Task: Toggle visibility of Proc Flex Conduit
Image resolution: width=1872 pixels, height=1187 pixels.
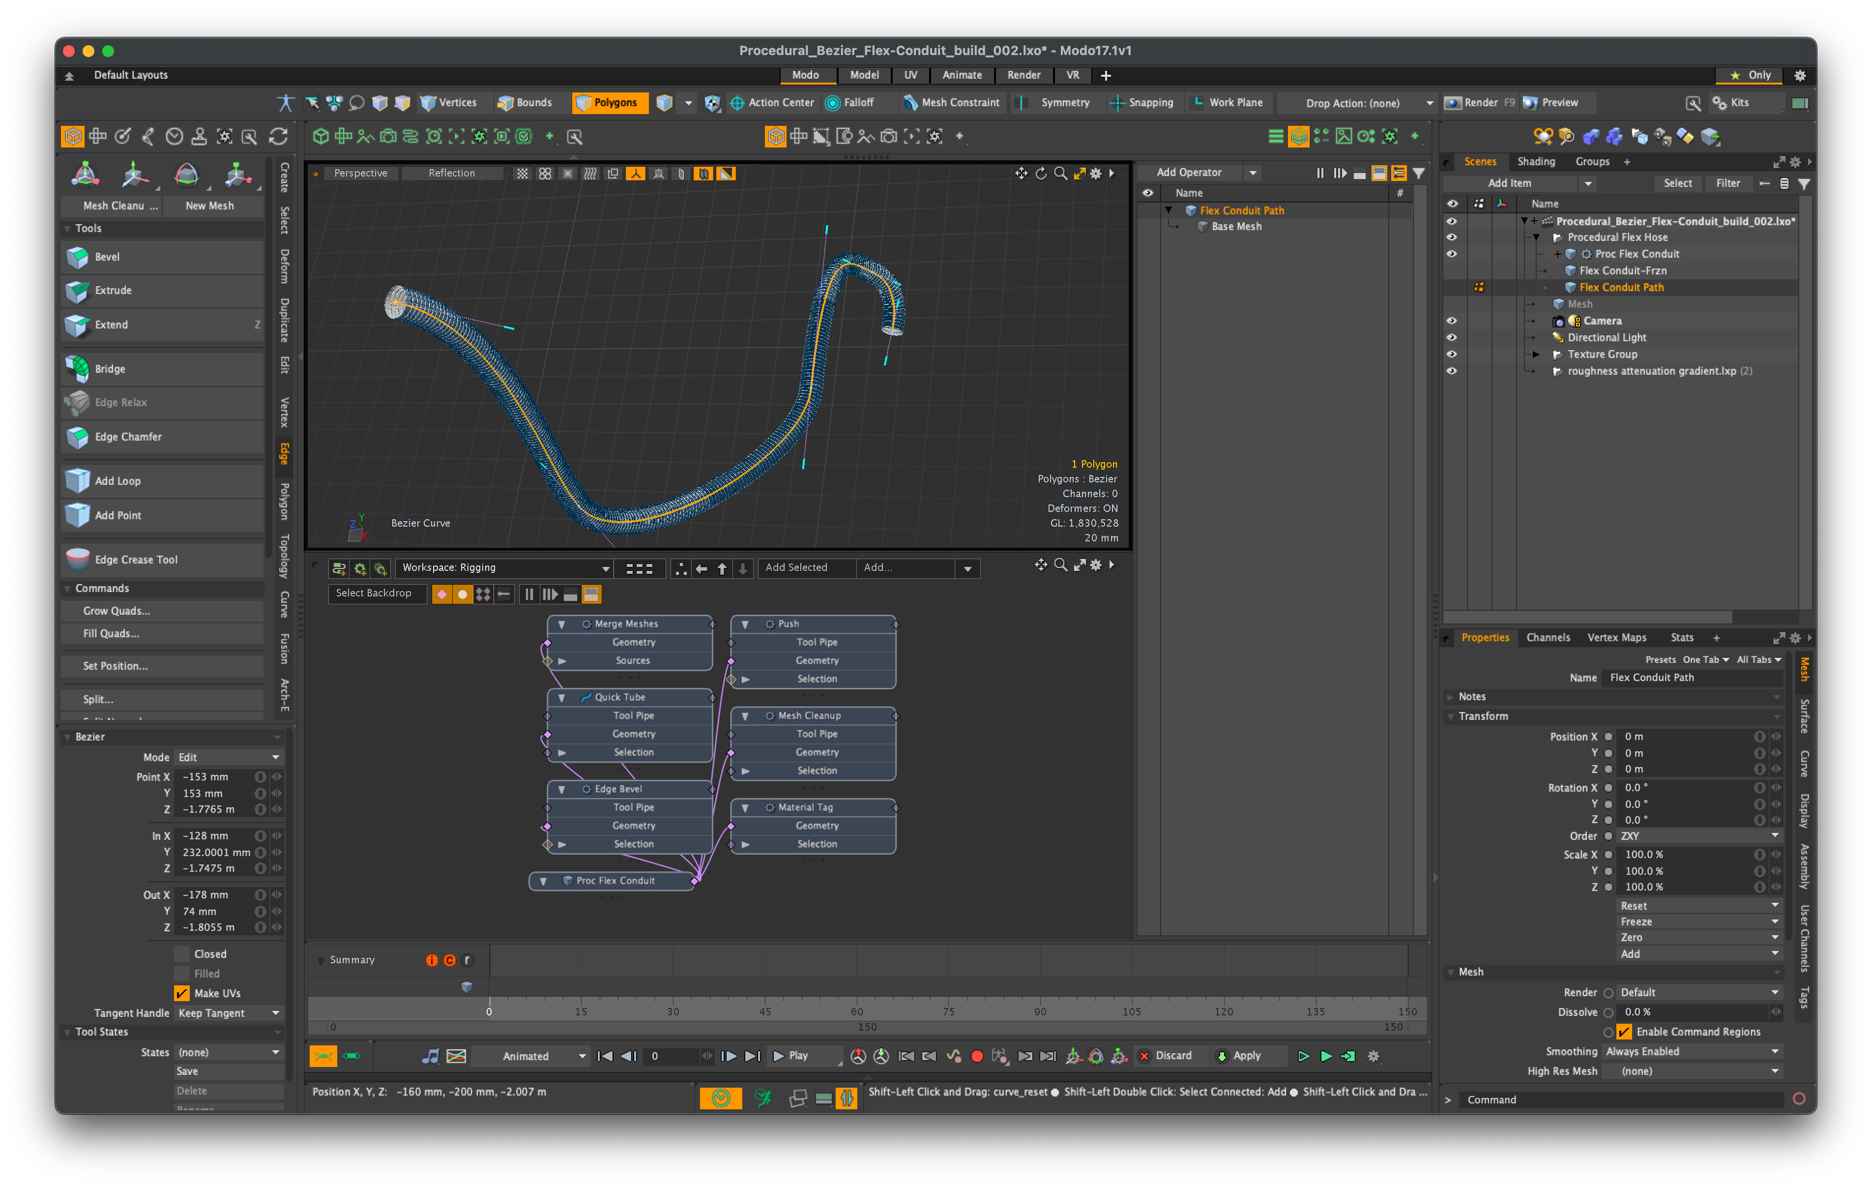Action: (x=1451, y=254)
